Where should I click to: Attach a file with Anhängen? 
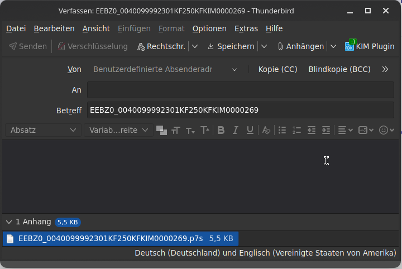(x=301, y=46)
